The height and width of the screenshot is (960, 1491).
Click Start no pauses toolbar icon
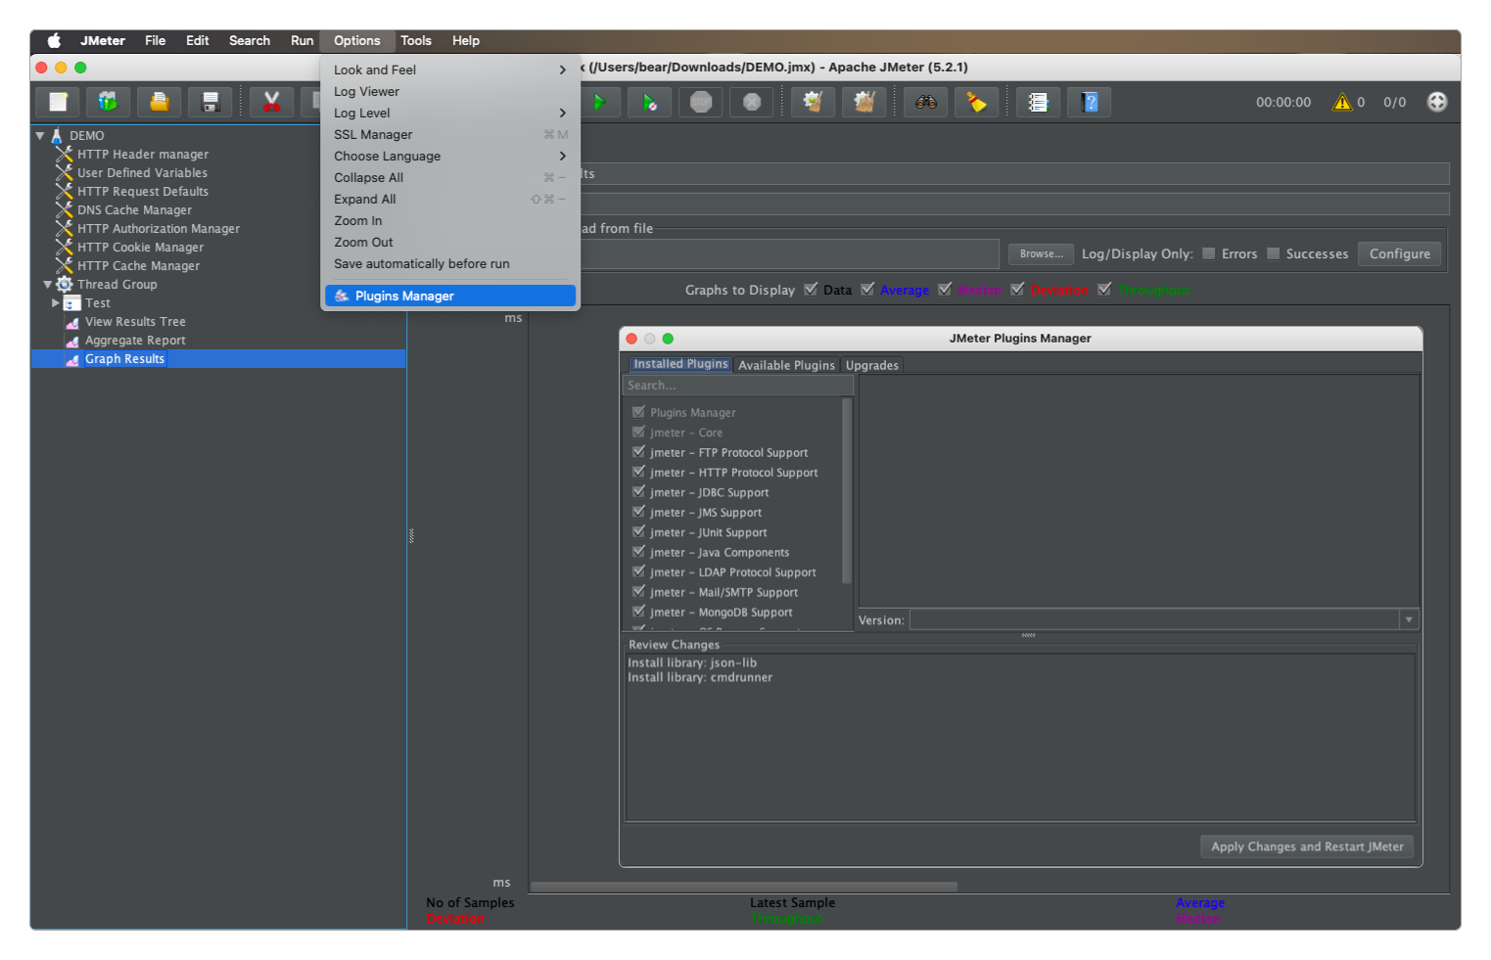coord(650,102)
